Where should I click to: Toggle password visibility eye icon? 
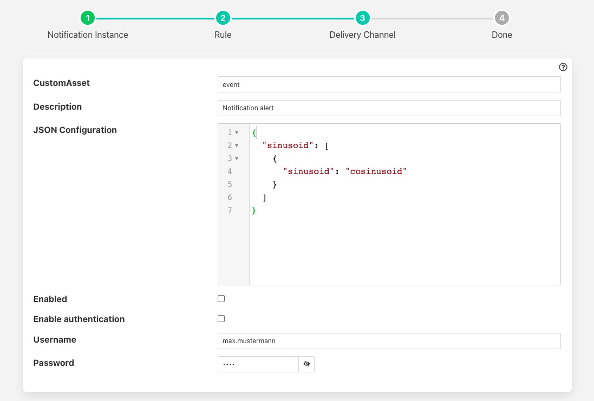coord(306,364)
